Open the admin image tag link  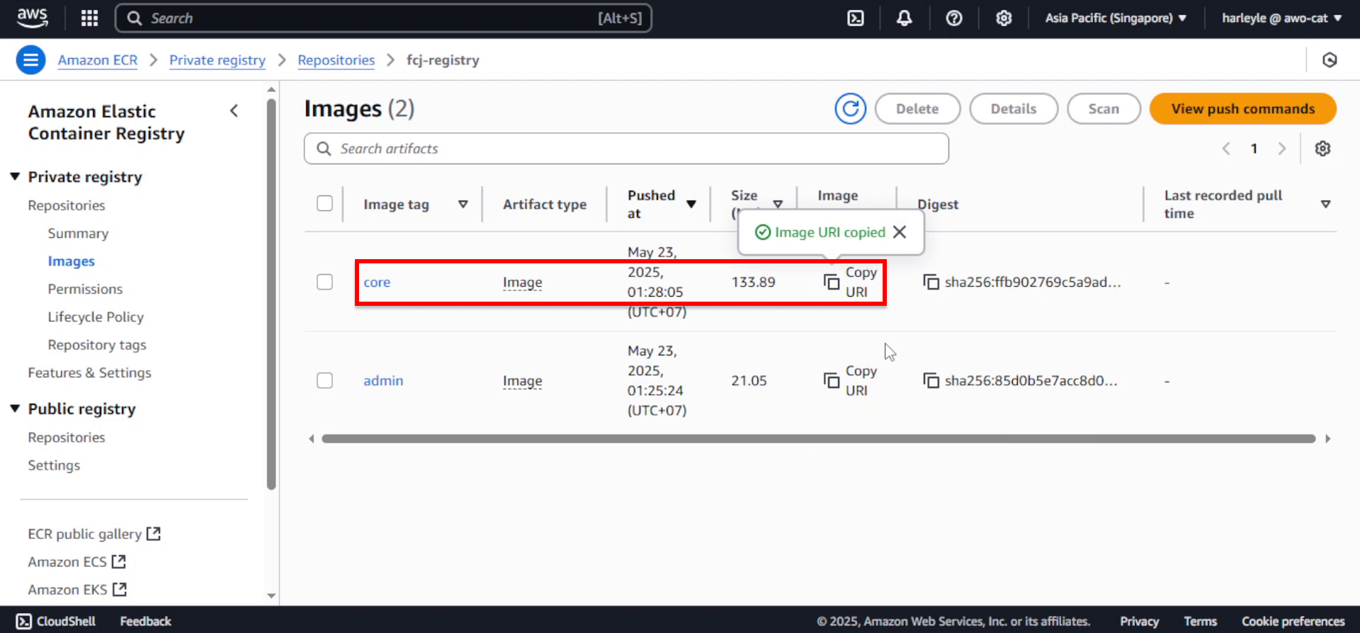coord(383,380)
